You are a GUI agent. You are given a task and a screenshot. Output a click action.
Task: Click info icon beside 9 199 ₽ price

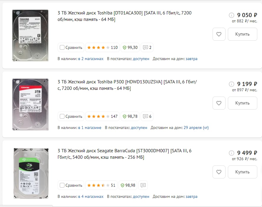[x=231, y=84]
